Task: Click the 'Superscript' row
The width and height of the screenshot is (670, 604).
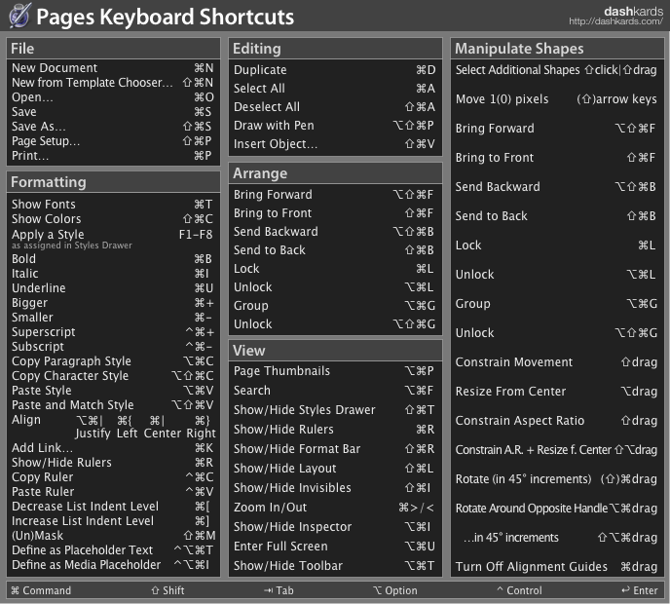Action: coord(113,332)
